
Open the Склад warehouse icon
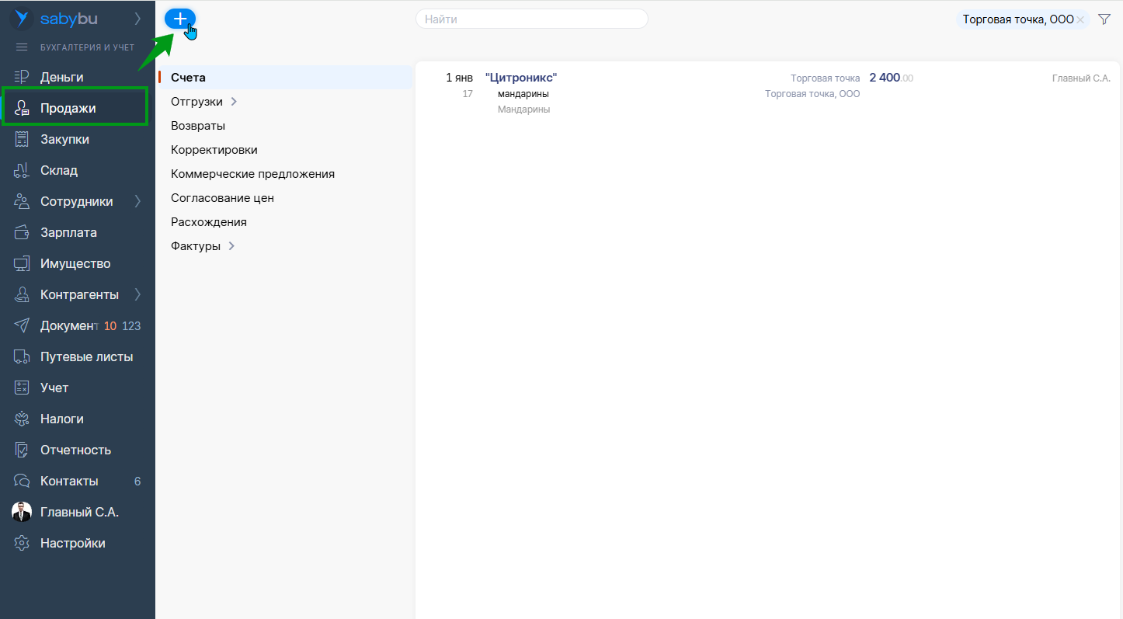22,170
